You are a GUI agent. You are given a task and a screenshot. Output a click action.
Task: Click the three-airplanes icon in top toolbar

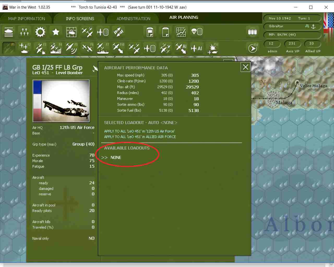coord(25,32)
